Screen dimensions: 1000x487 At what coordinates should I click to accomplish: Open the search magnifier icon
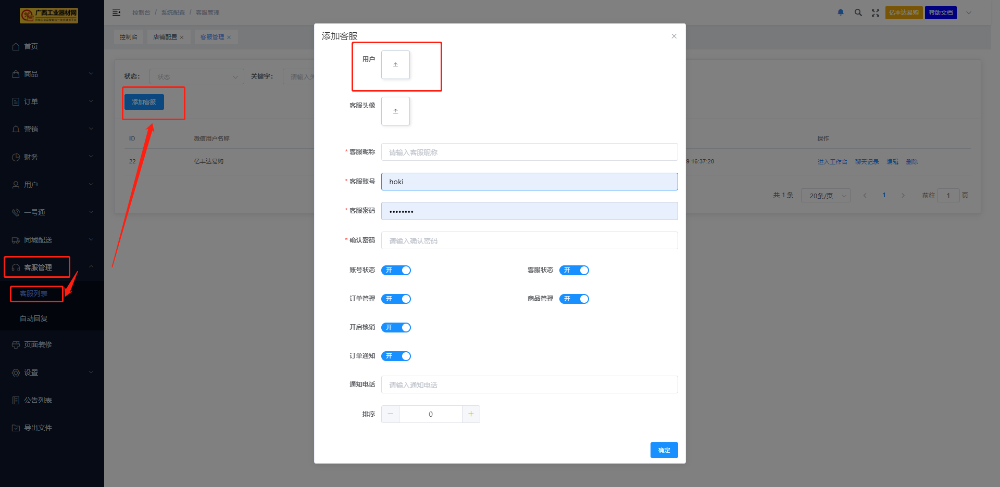point(858,12)
